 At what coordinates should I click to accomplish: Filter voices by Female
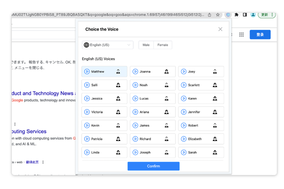[163, 45]
